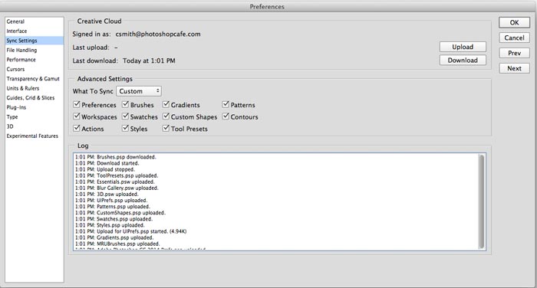Open Cursors preferences
The image size is (537, 288).
click(35, 70)
